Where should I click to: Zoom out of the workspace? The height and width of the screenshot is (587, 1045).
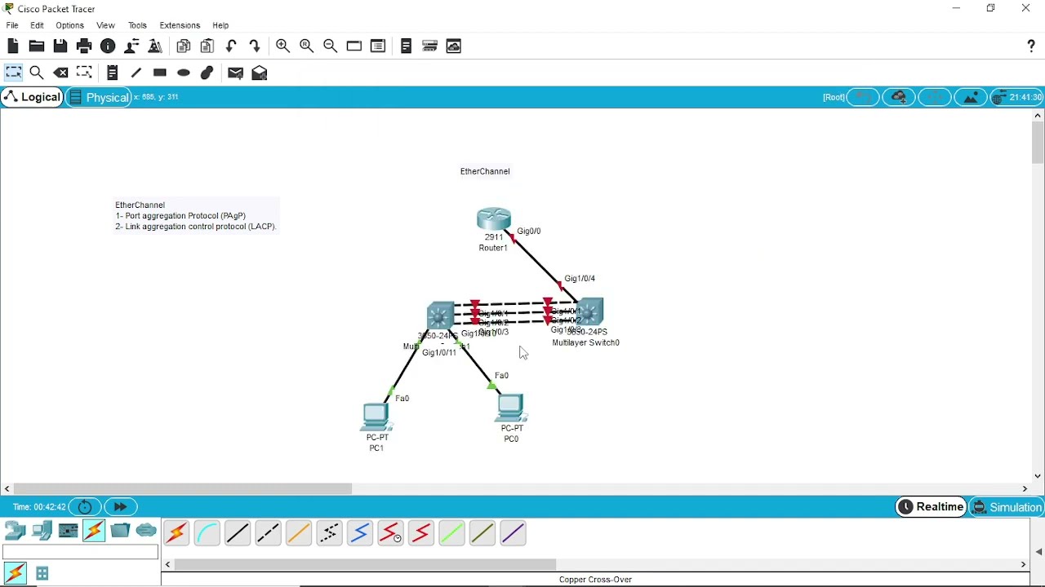331,46
